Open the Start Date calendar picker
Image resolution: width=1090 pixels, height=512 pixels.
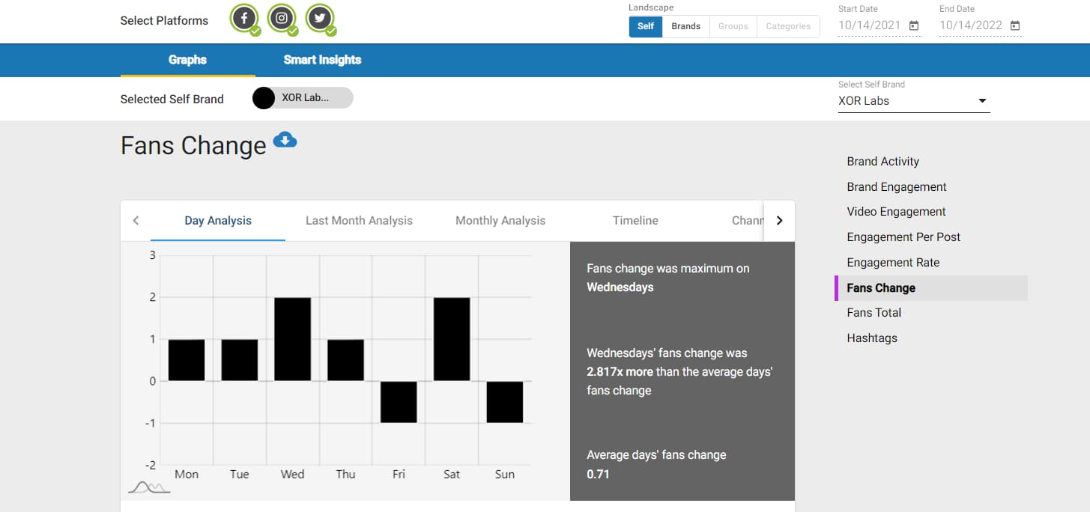(912, 25)
